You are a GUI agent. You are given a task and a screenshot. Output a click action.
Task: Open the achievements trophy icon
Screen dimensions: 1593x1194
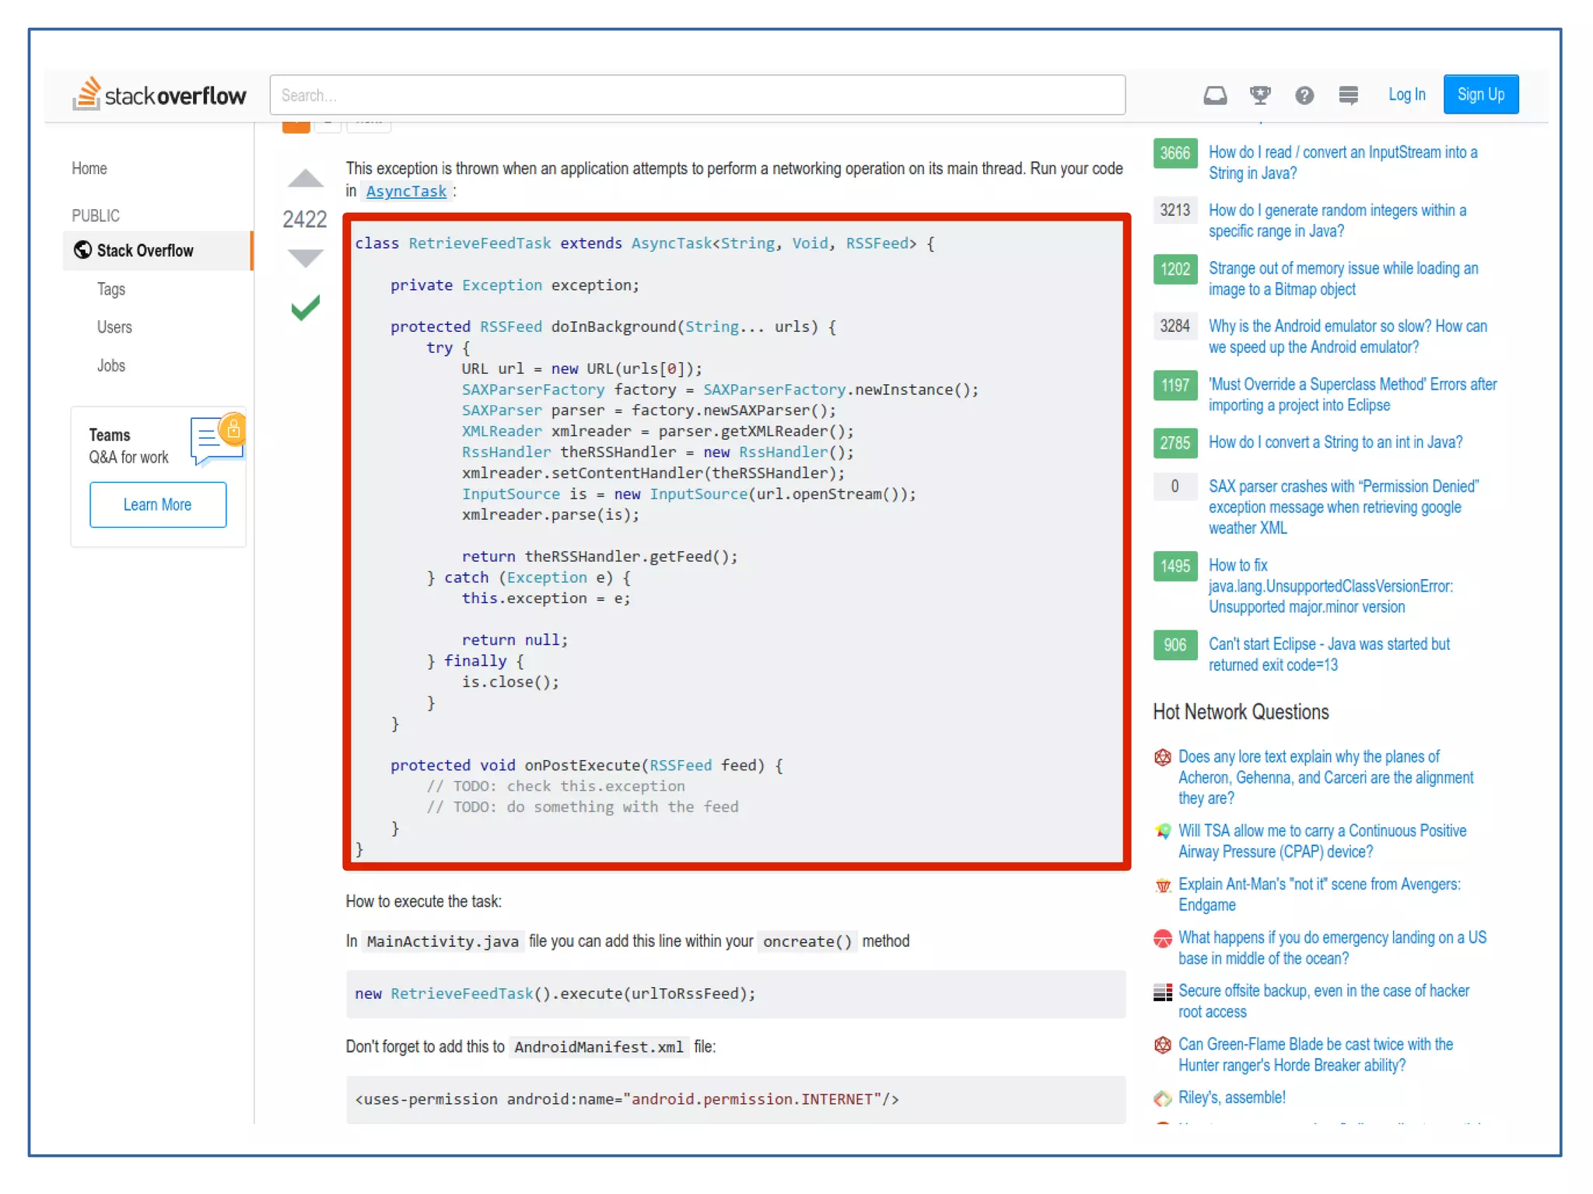pos(1259,95)
